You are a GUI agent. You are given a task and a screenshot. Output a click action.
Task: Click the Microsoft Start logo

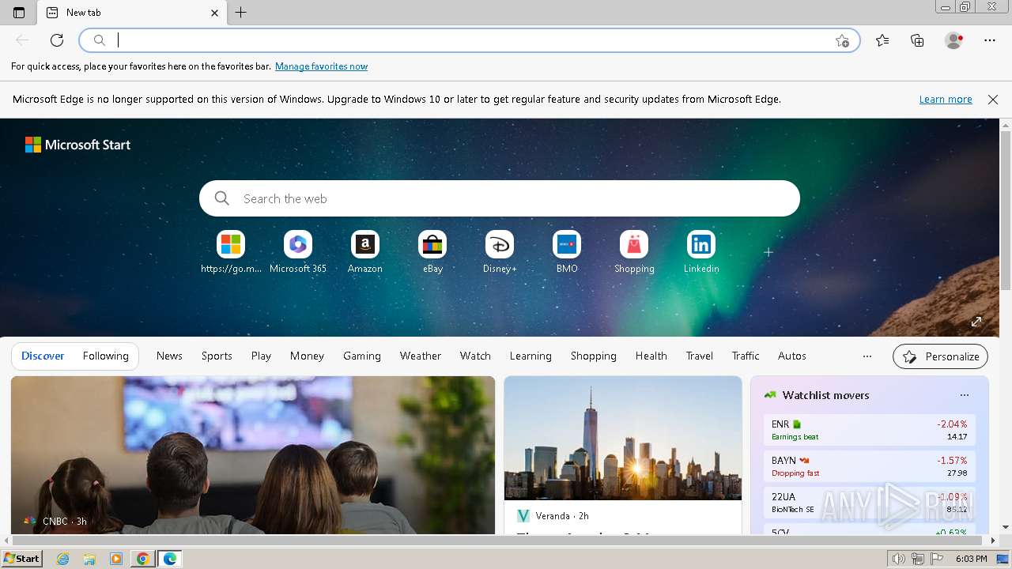[x=78, y=145]
